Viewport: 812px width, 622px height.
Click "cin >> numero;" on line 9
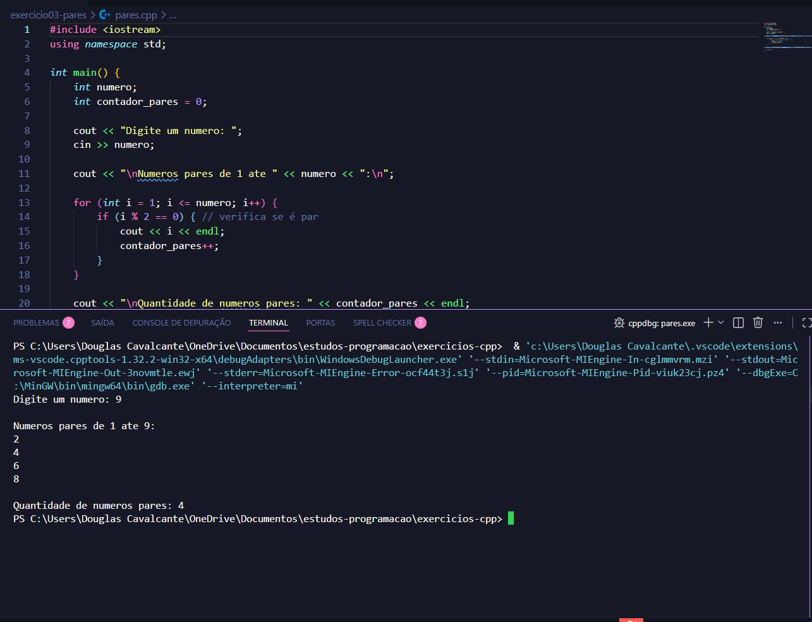114,145
